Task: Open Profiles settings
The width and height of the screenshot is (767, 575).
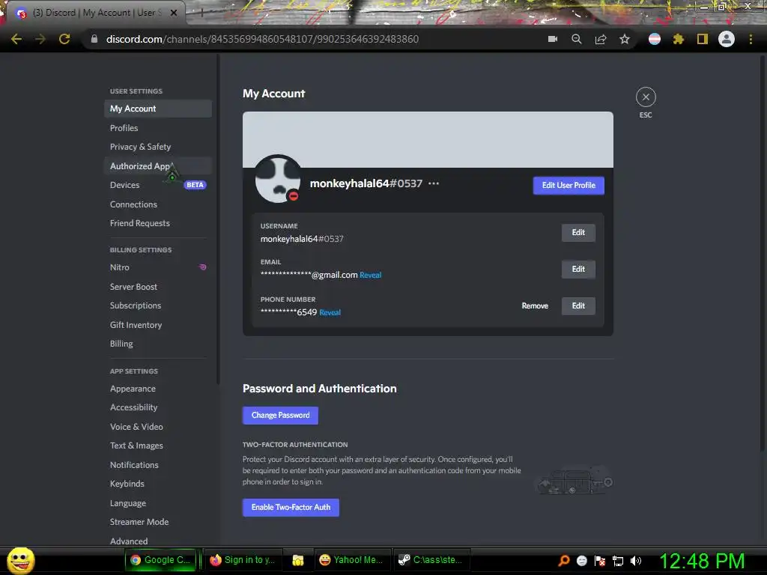Action: point(158,127)
